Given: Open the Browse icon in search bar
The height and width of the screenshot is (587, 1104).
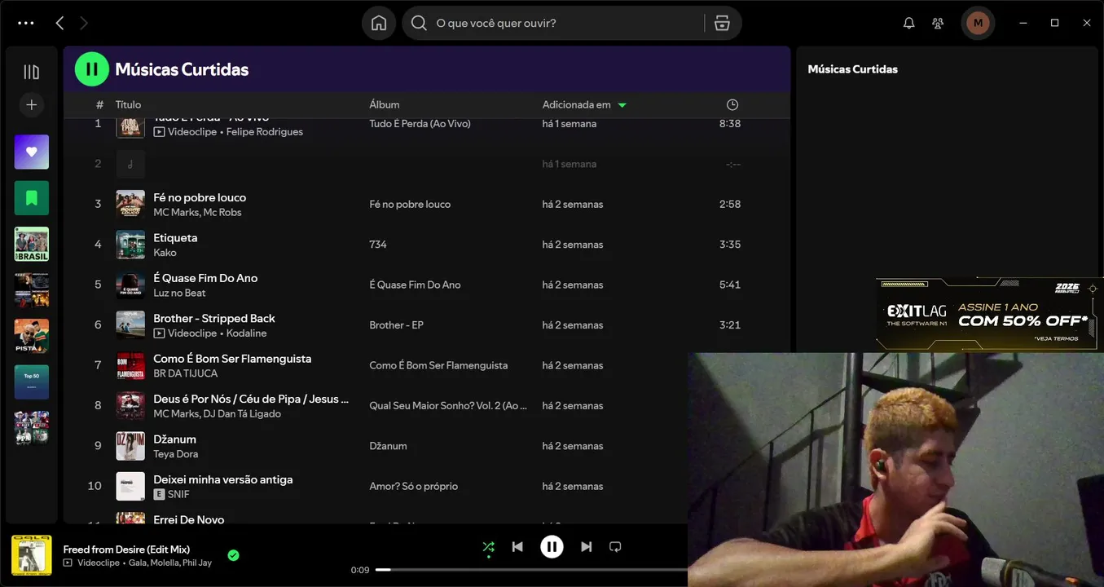Looking at the screenshot, I should click(x=722, y=23).
